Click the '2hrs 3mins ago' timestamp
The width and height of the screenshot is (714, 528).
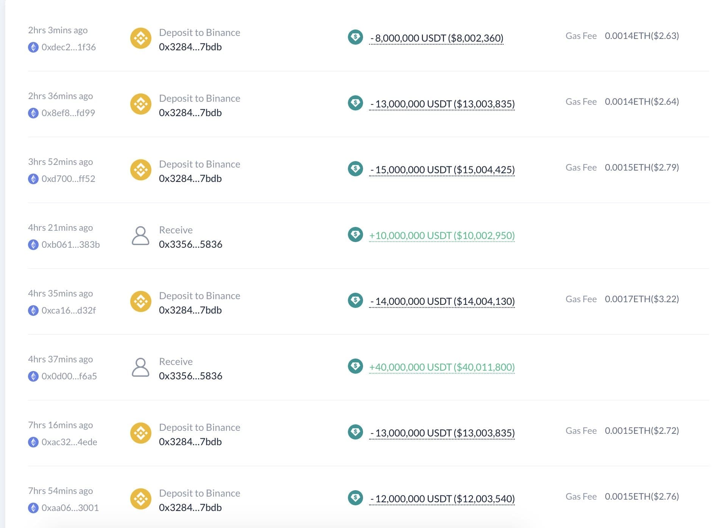tap(58, 30)
